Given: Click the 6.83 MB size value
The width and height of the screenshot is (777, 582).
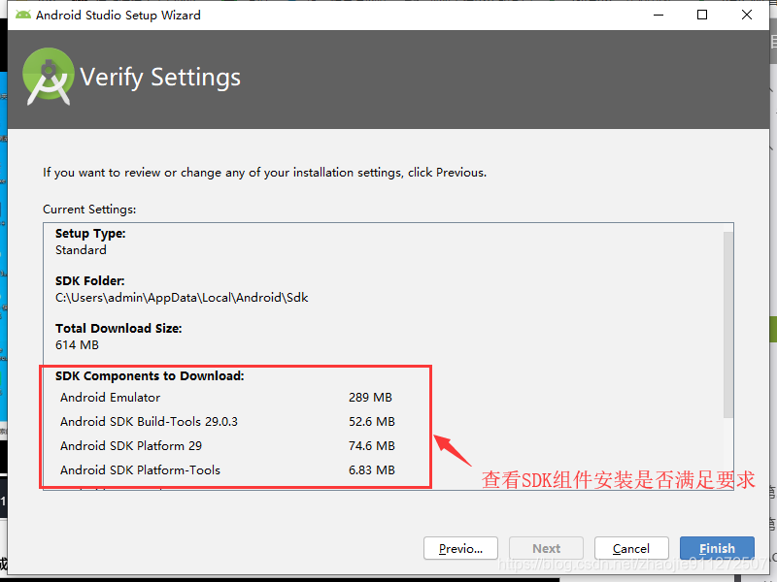Looking at the screenshot, I should coord(372,470).
